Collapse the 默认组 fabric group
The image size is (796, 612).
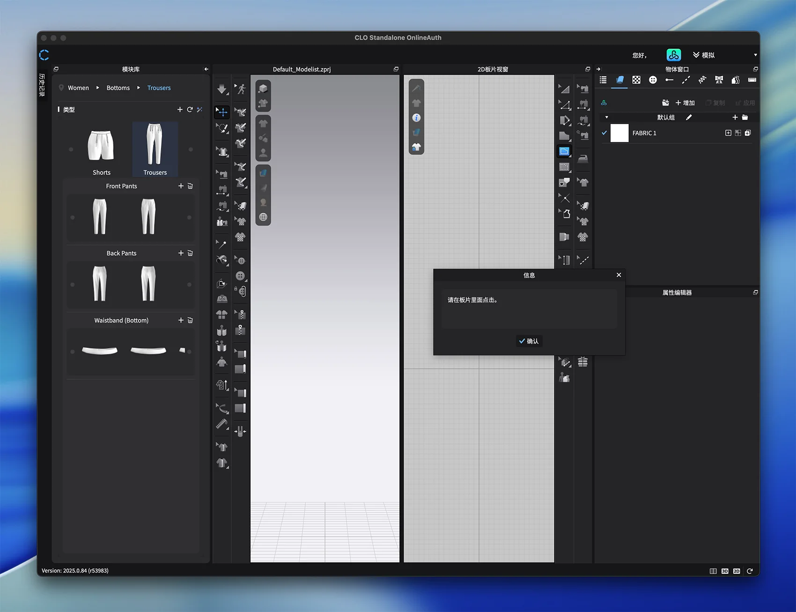(607, 118)
